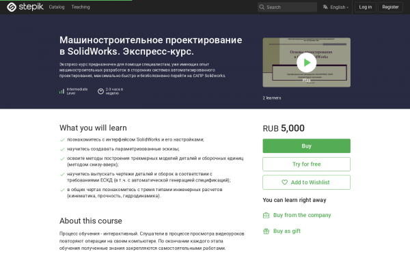
Task: Click the course title heading
Action: (150, 46)
